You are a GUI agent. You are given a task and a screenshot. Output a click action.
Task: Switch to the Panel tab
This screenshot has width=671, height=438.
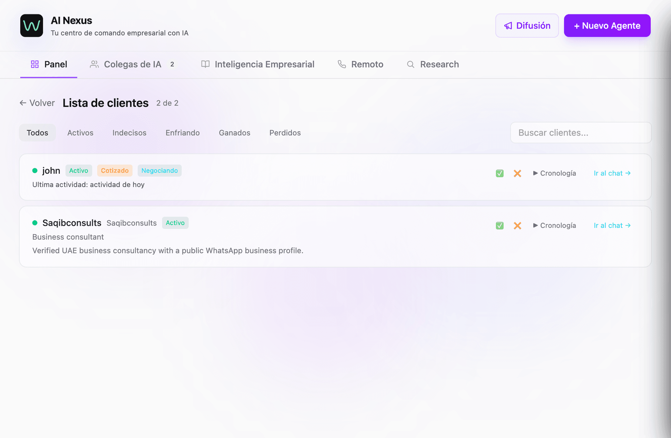[49, 64]
